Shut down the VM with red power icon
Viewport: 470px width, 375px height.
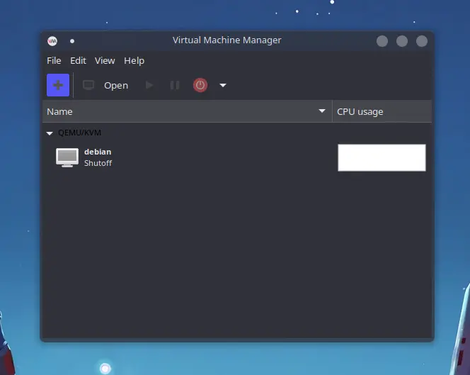(200, 85)
